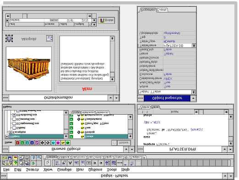Toggle the blue variables filter button
Image resolution: width=239 pixels, height=180 pixels.
click(x=32, y=143)
